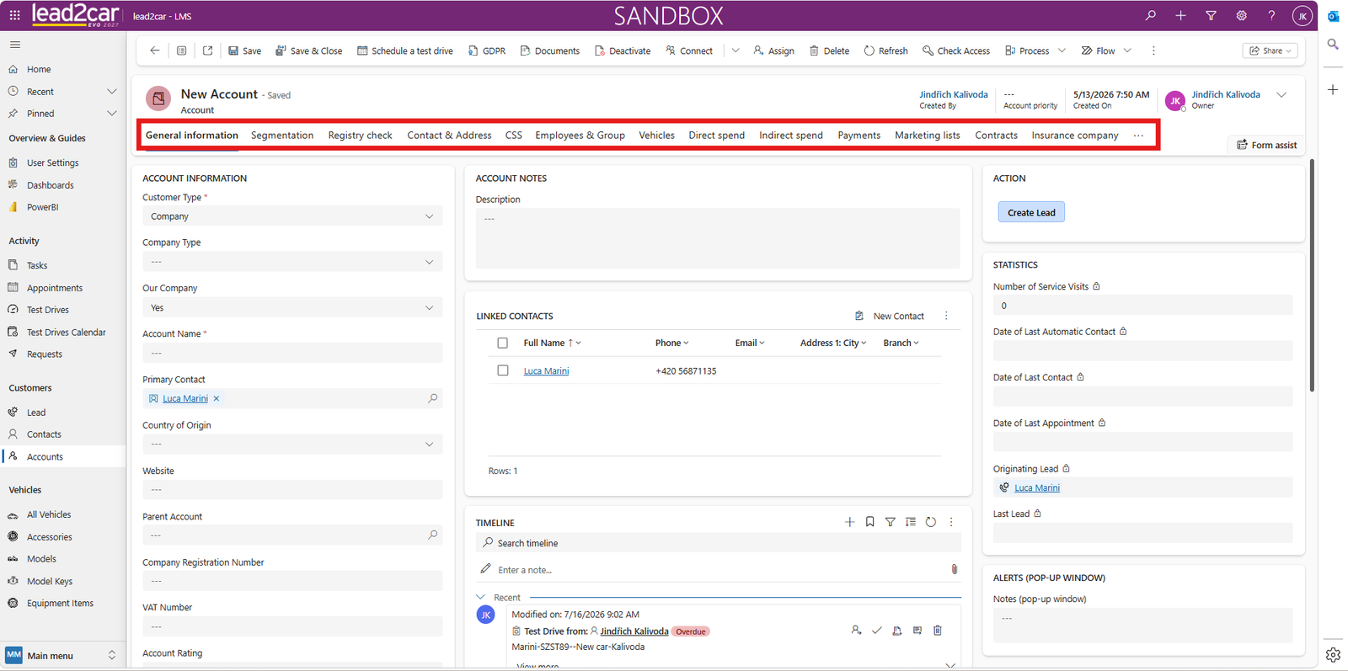Open record in new window icon

pos(208,51)
